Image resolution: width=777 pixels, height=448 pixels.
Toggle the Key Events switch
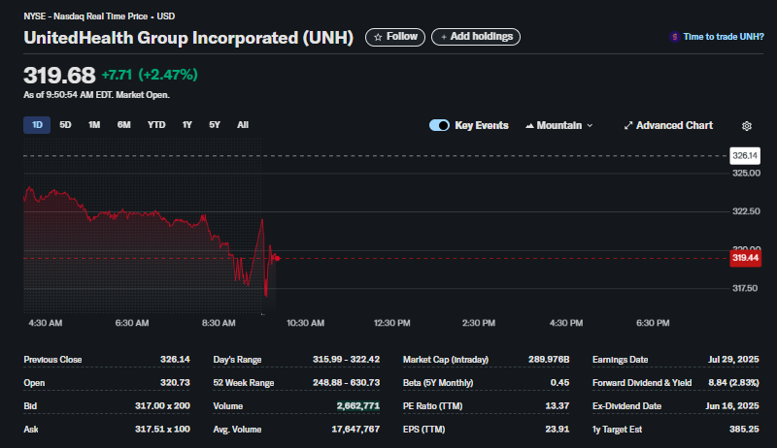pyautogui.click(x=439, y=125)
